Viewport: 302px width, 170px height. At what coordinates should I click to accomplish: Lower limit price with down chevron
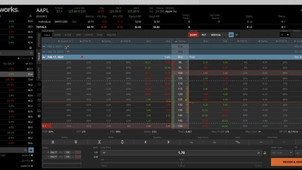104,153
